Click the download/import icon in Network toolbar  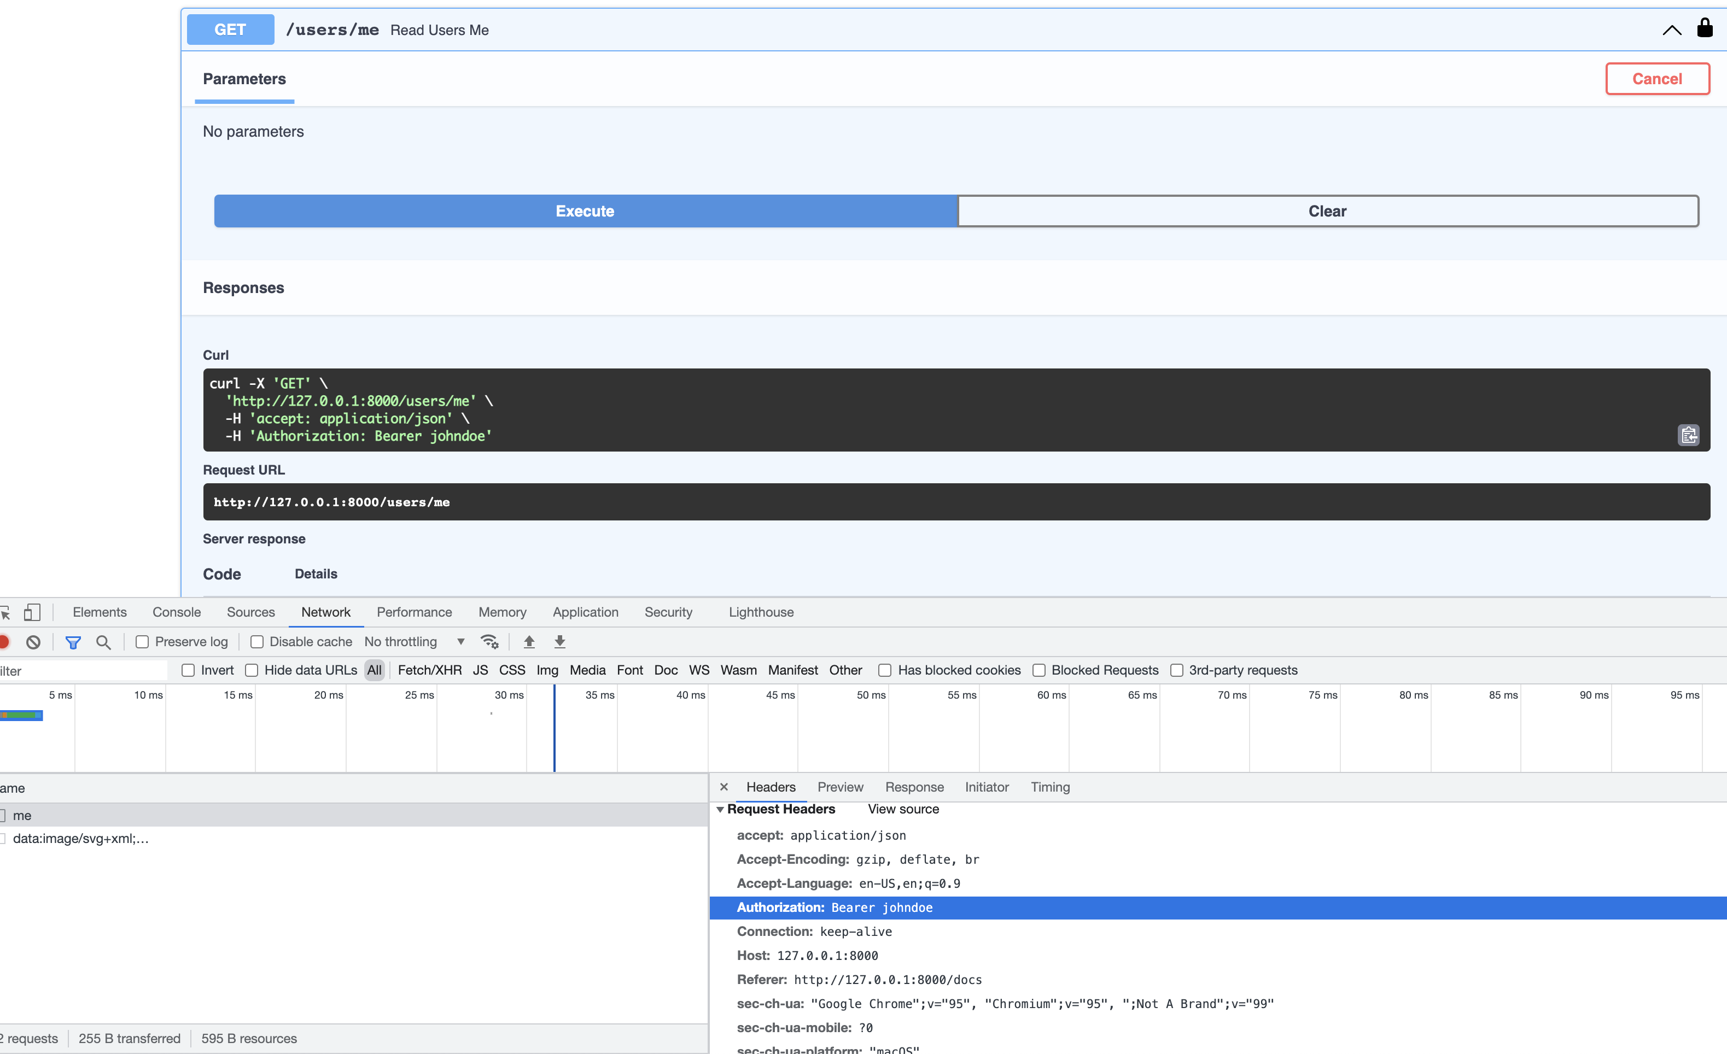559,641
